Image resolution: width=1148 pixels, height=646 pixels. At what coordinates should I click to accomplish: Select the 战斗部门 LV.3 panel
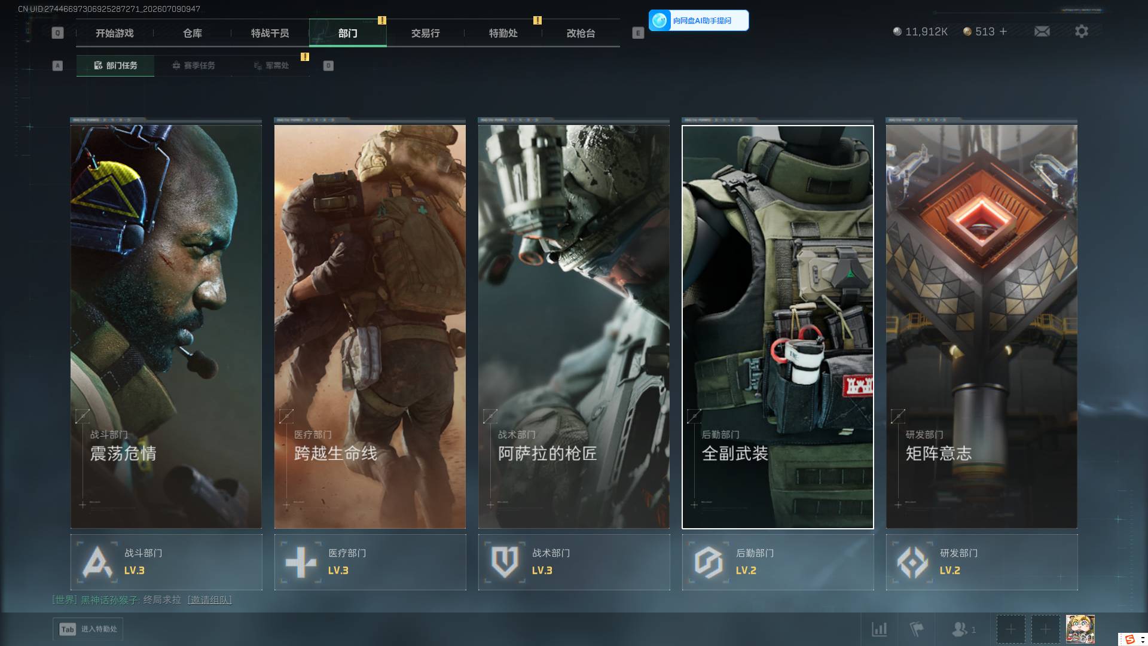pos(166,562)
